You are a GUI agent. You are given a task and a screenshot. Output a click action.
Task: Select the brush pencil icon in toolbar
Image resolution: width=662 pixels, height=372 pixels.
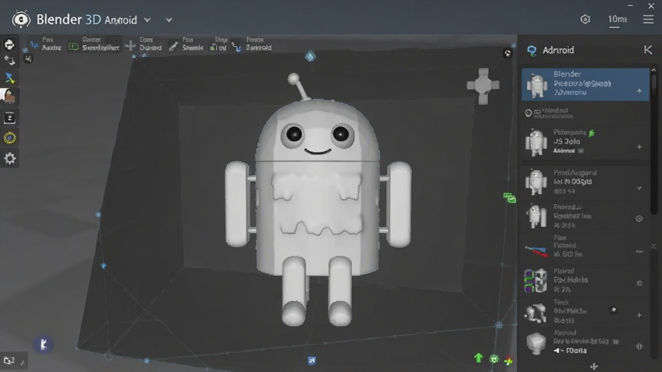[173, 46]
